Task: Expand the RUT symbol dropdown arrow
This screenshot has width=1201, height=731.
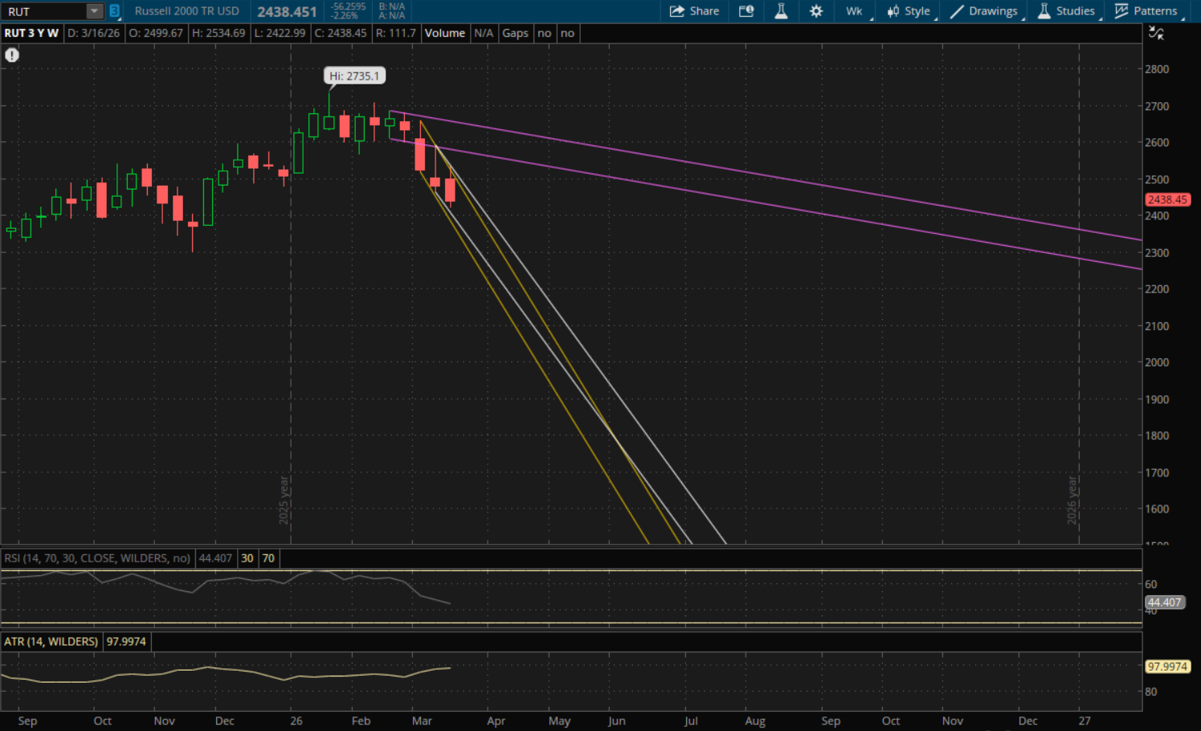Action: (x=95, y=11)
